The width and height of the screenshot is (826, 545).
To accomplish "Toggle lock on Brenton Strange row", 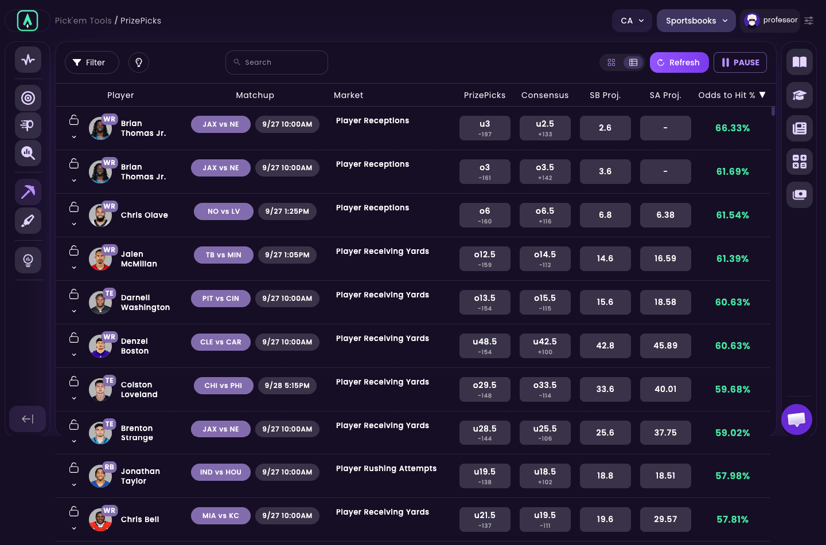I will pos(74,425).
